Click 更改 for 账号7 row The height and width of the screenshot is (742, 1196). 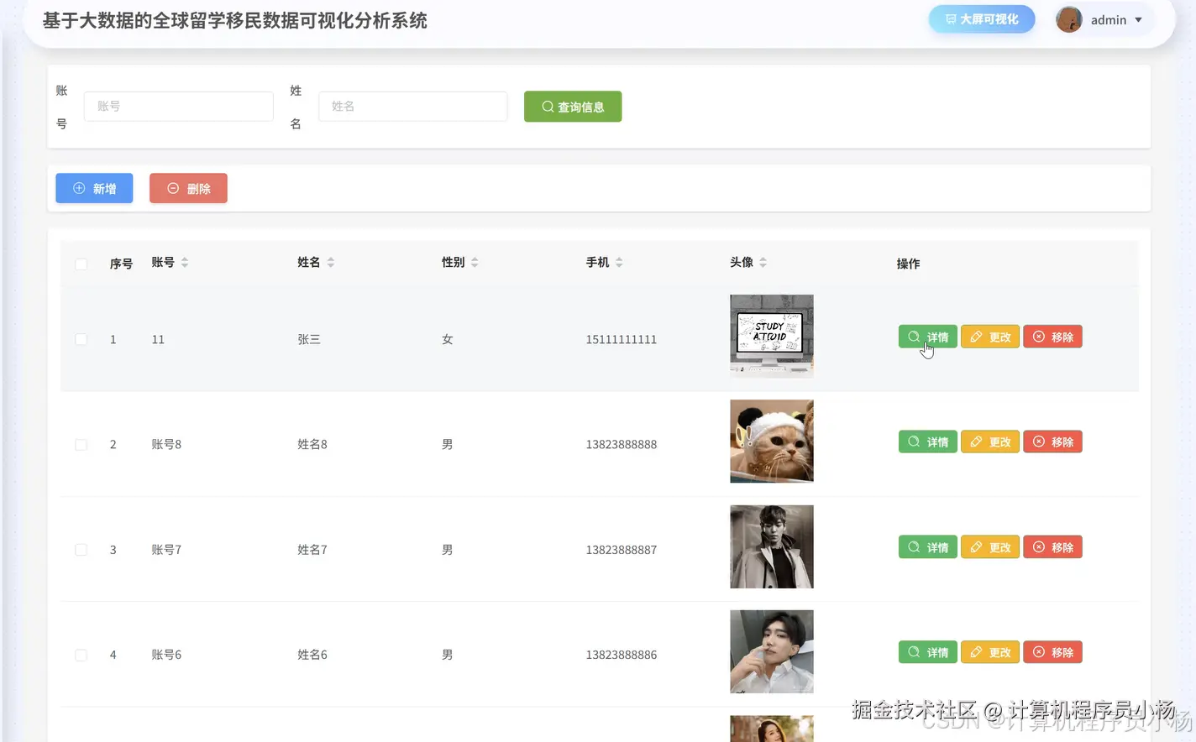coord(990,547)
